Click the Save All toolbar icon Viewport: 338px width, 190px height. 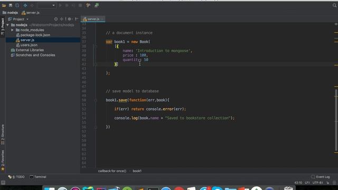tap(11, 5)
